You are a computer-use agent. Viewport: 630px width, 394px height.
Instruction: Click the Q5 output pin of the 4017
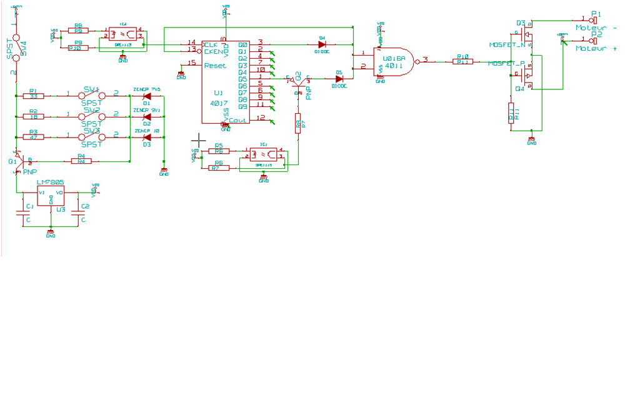pyautogui.click(x=260, y=79)
